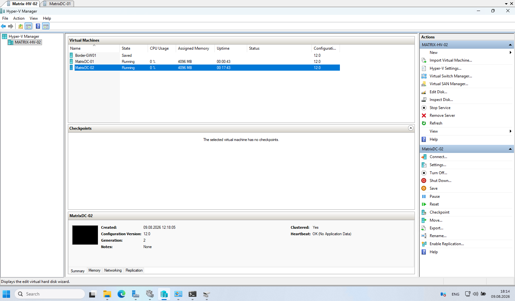Click the Up one level folder icon
Viewport: 515px width, 301px height.
tap(21, 26)
